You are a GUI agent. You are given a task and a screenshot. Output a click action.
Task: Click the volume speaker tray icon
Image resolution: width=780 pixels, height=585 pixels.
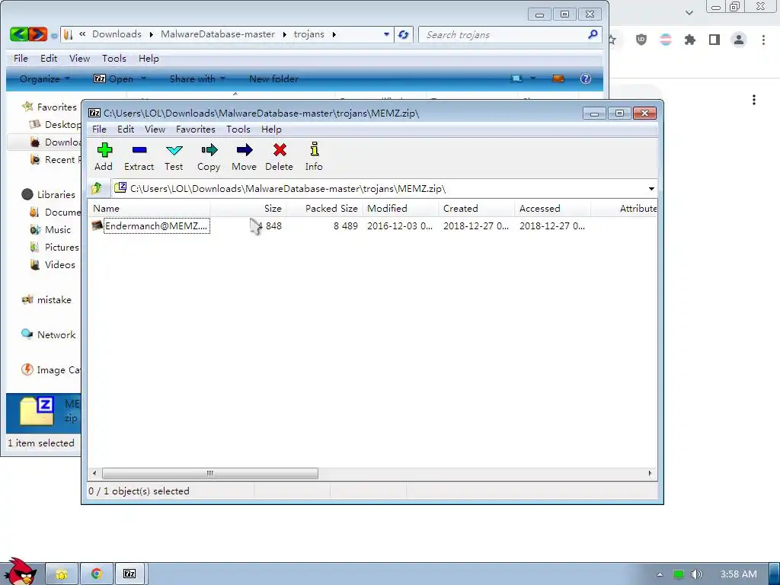point(696,574)
